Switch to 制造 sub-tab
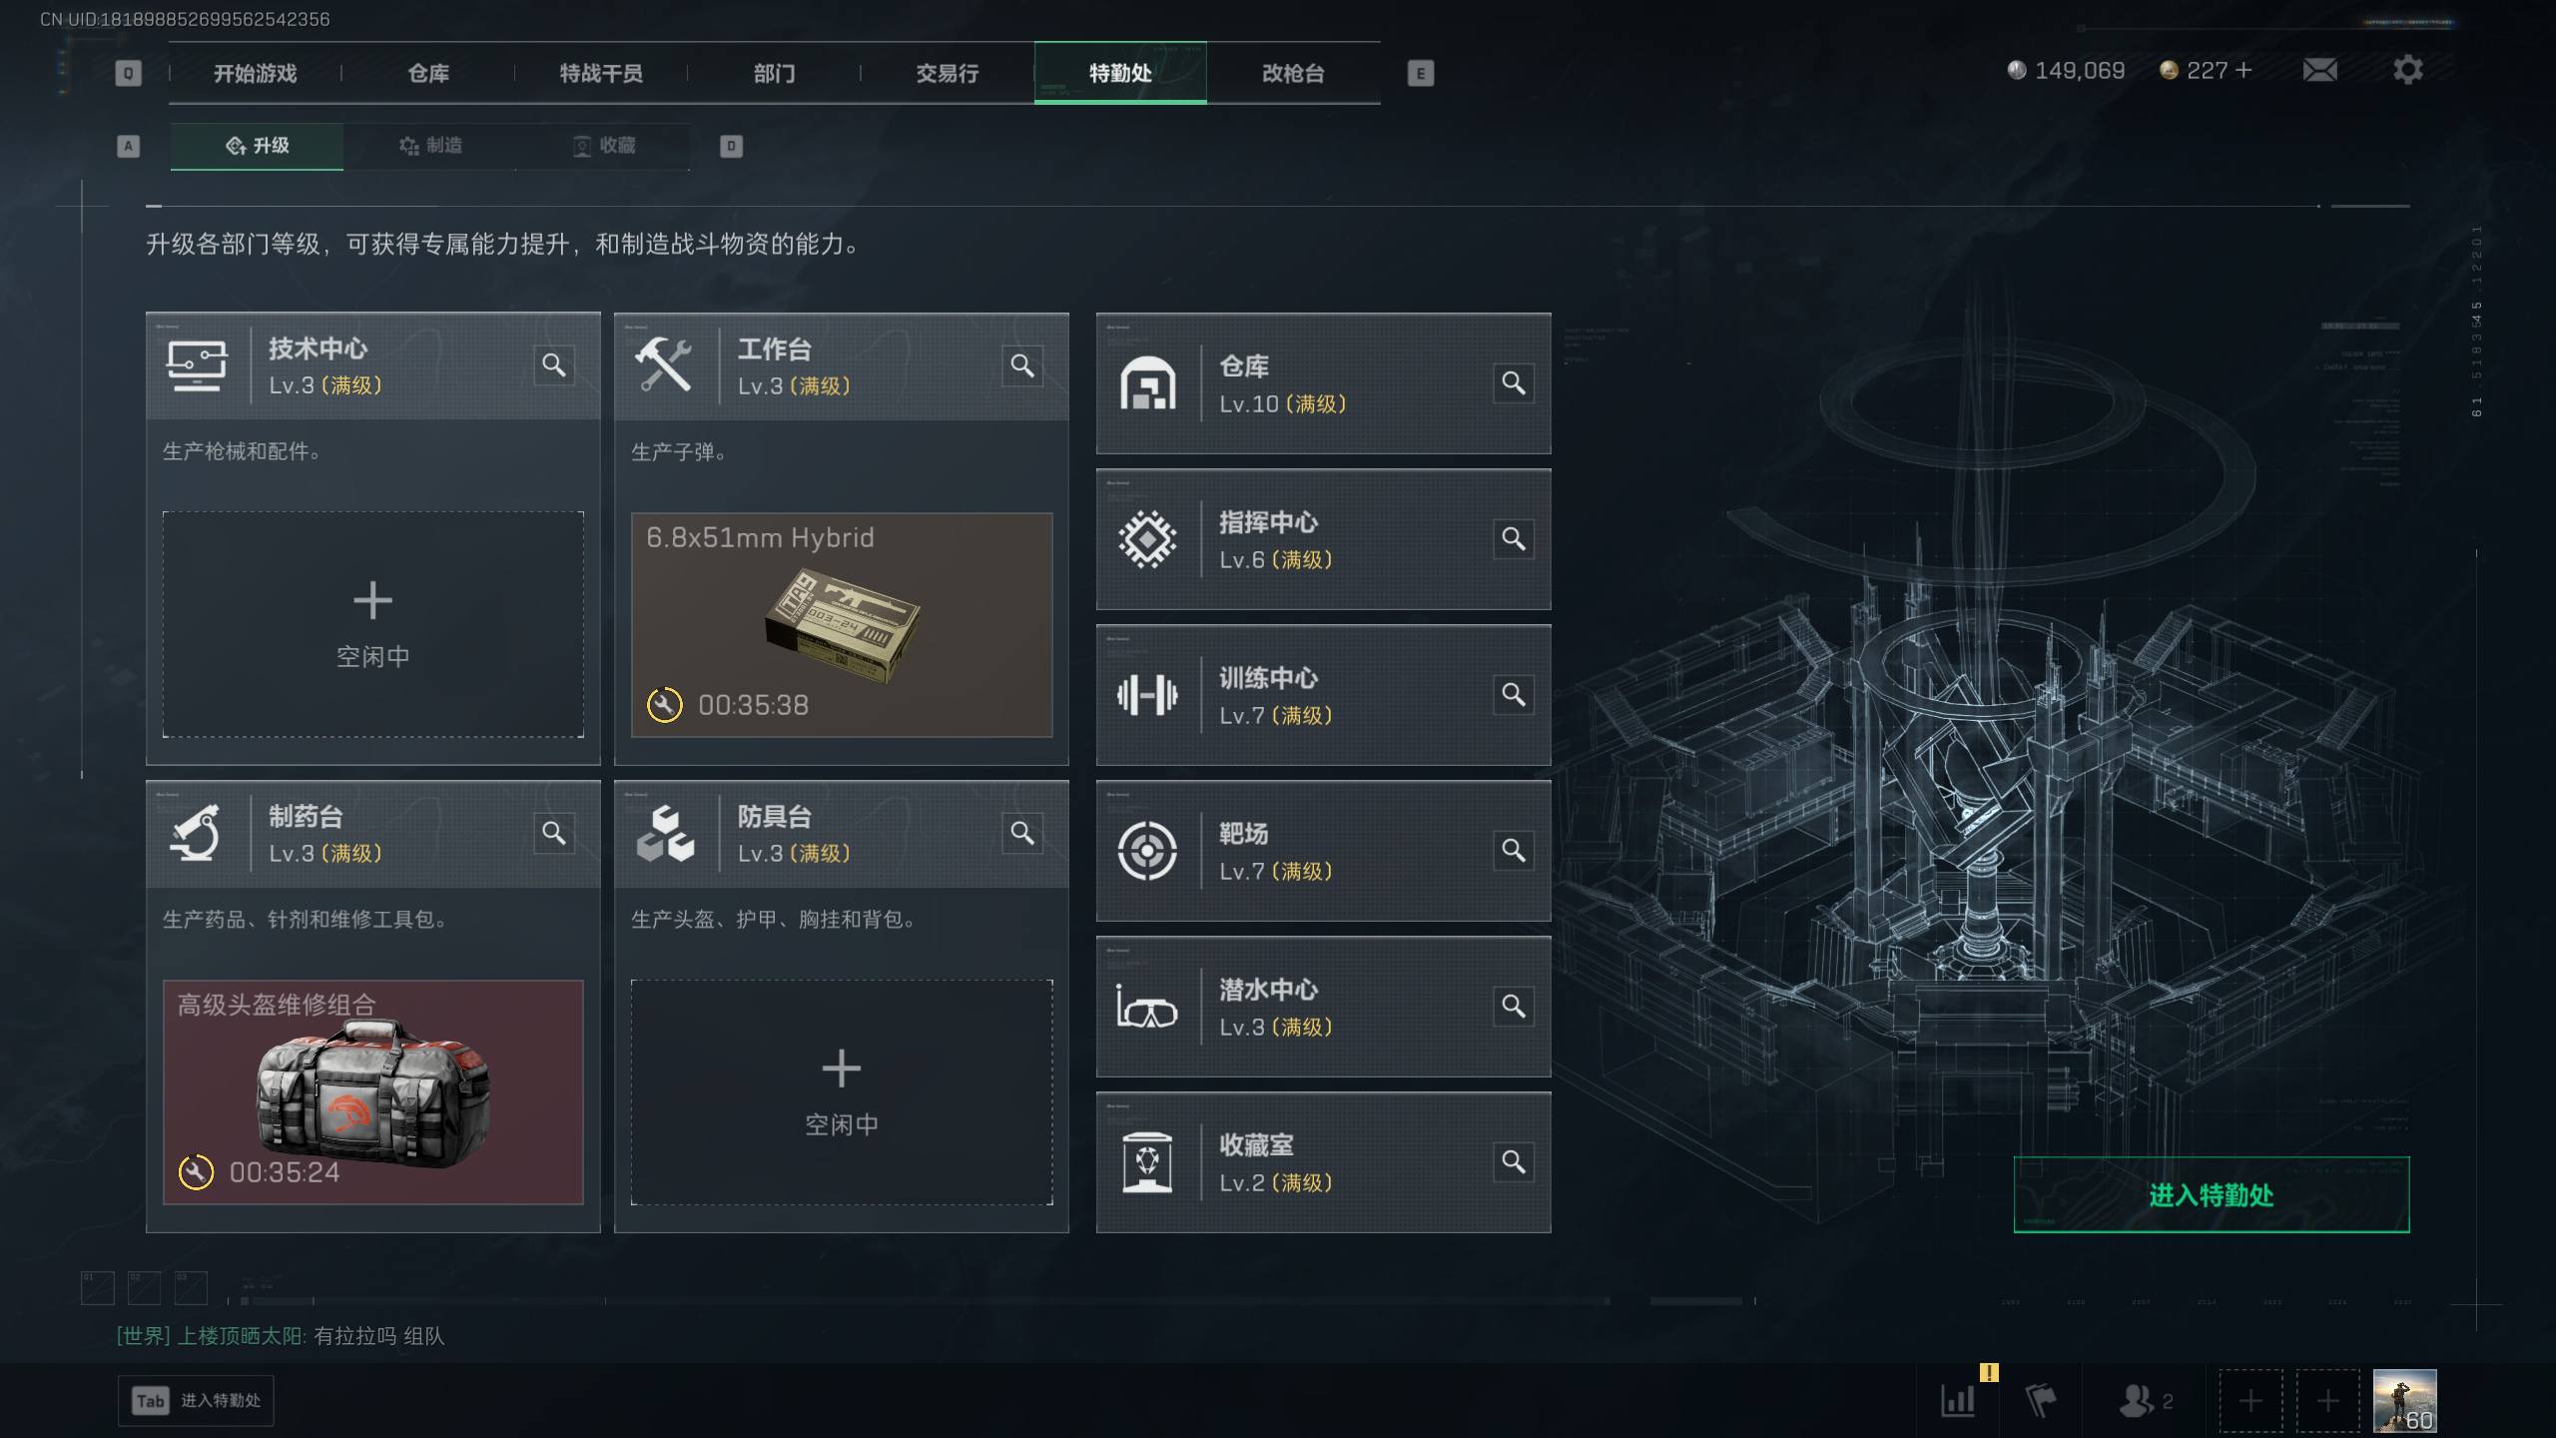Viewport: 2556px width, 1438px height. click(x=430, y=146)
